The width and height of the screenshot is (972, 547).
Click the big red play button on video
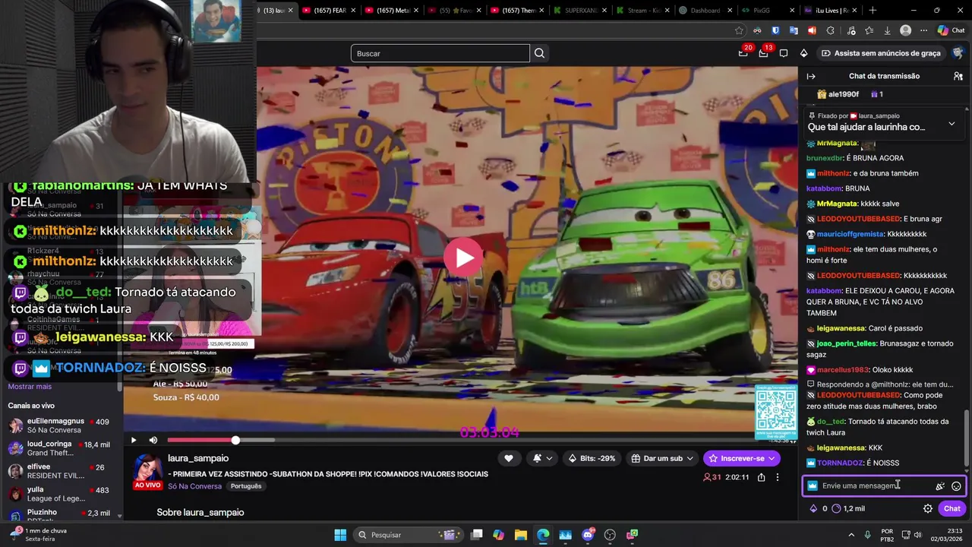pos(464,258)
